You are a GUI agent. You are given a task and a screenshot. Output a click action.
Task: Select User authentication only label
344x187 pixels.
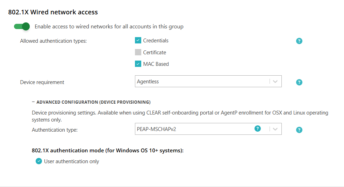pyautogui.click(x=72, y=161)
